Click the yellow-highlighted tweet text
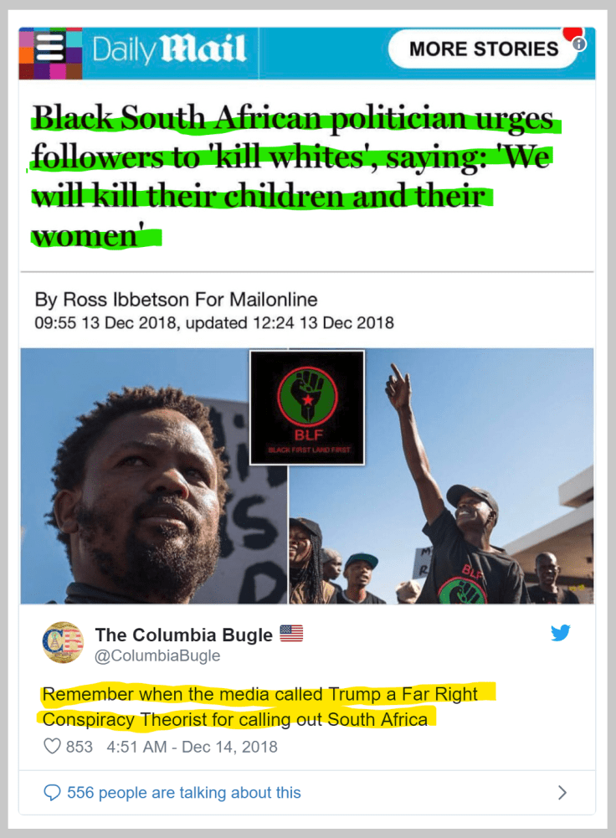The width and height of the screenshot is (616, 838). (260, 707)
